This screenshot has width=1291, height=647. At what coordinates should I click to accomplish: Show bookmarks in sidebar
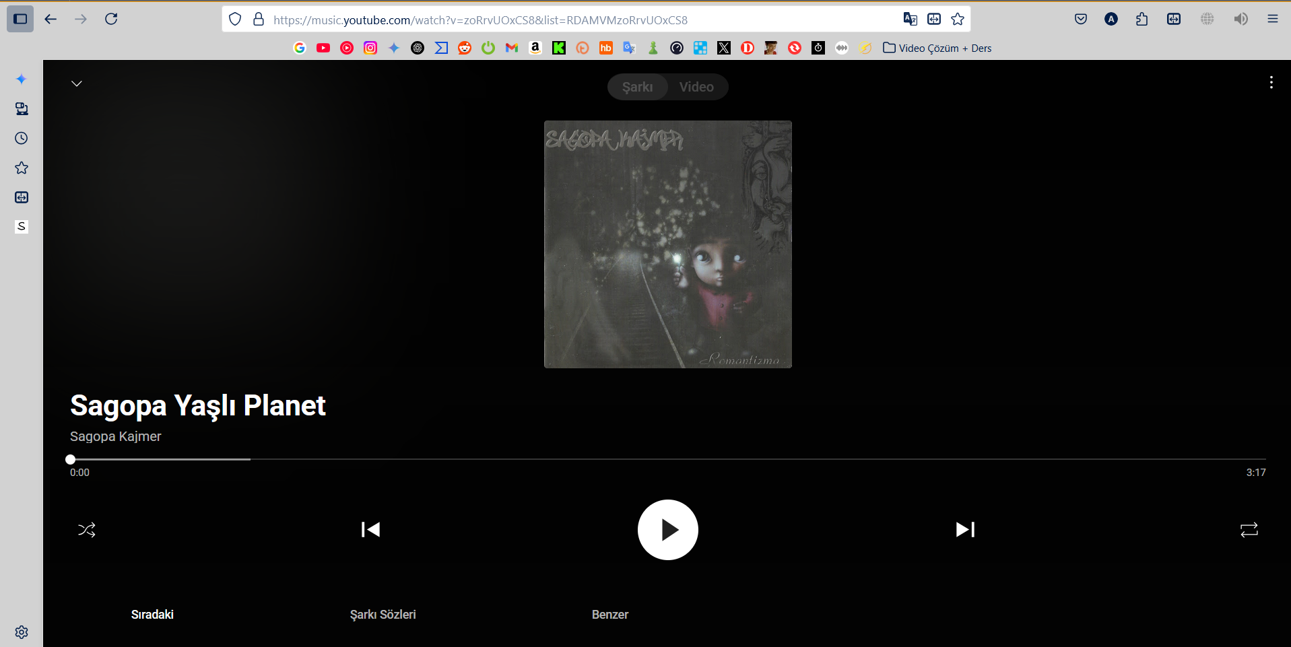click(22, 168)
